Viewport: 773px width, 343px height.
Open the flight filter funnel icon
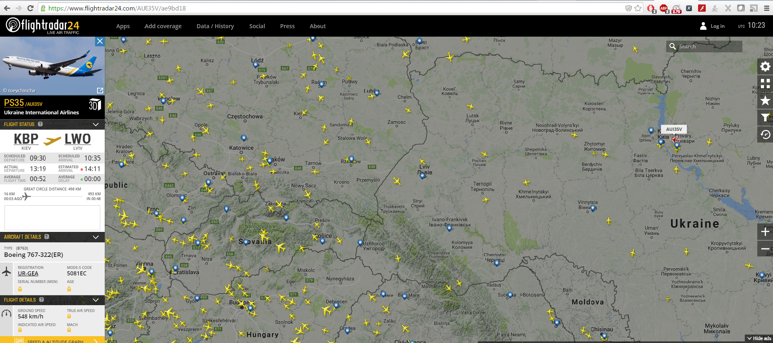(x=765, y=118)
